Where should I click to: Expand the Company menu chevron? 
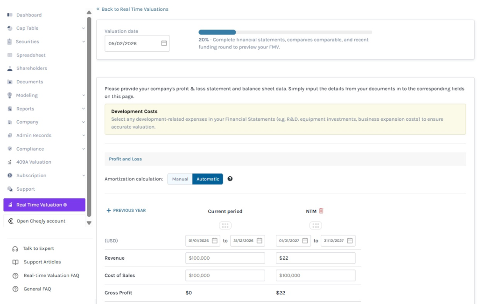pos(83,122)
